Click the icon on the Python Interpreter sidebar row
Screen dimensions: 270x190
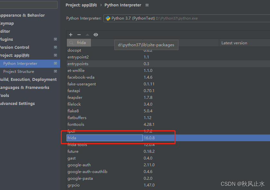coord(55,64)
